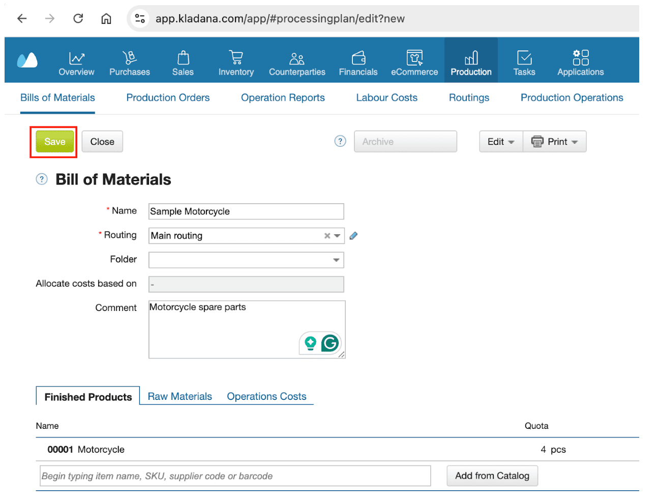Open the Print dropdown menu
Image resolution: width=657 pixels, height=504 pixels.
click(555, 142)
